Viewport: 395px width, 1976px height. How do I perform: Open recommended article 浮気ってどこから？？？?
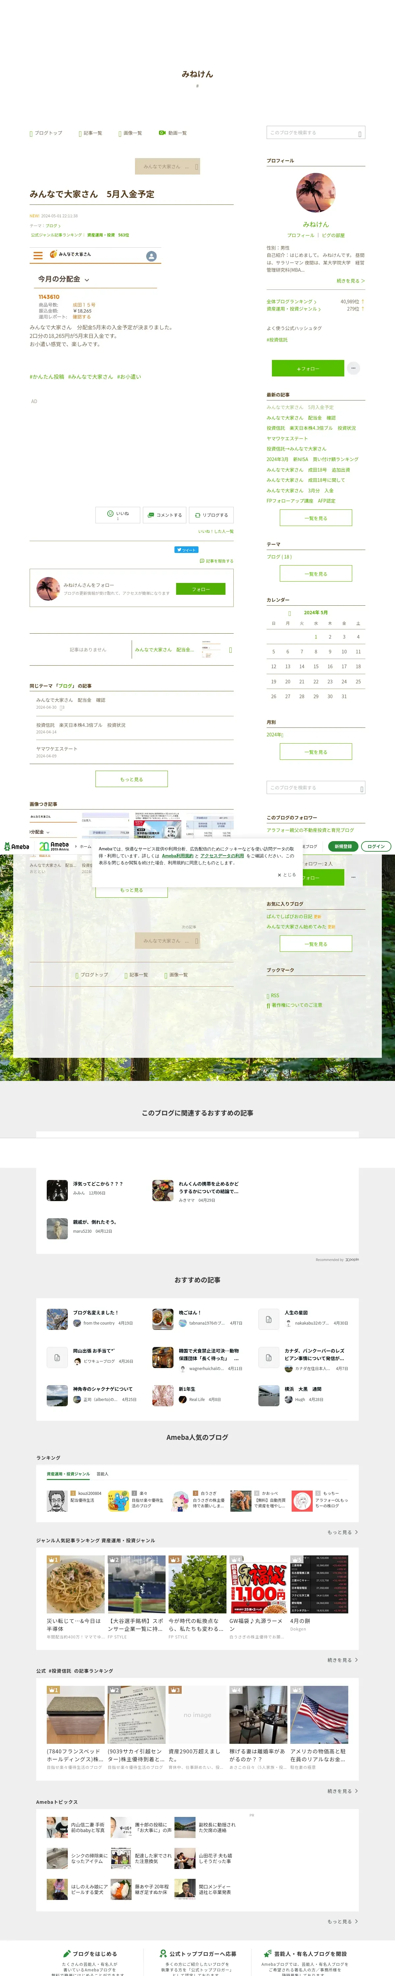[x=97, y=1183]
